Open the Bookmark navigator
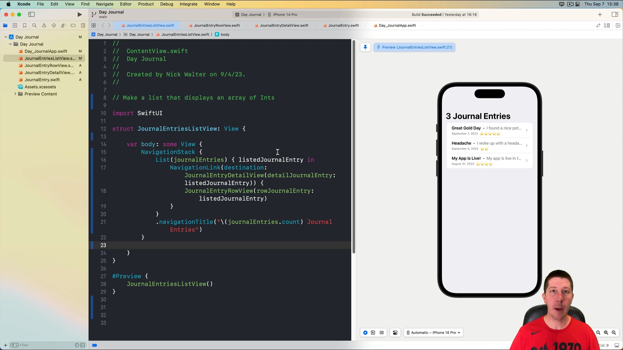 [25, 25]
